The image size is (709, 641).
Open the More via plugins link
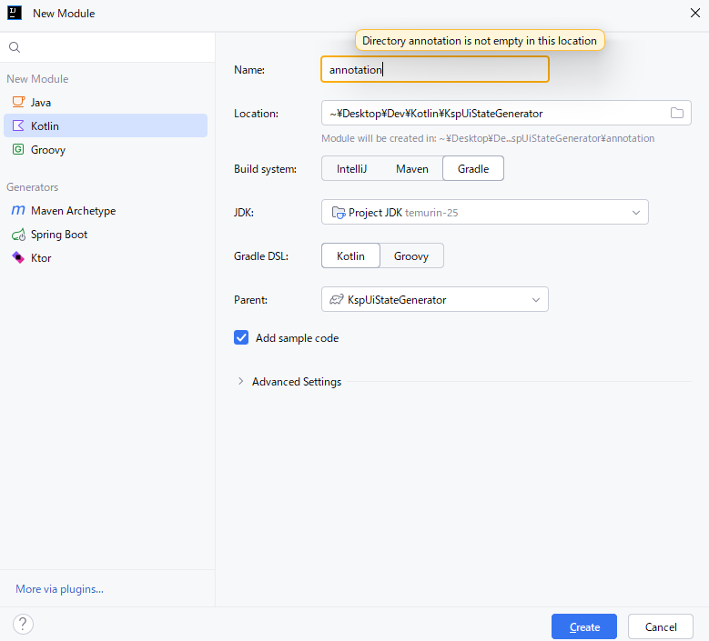(x=59, y=589)
